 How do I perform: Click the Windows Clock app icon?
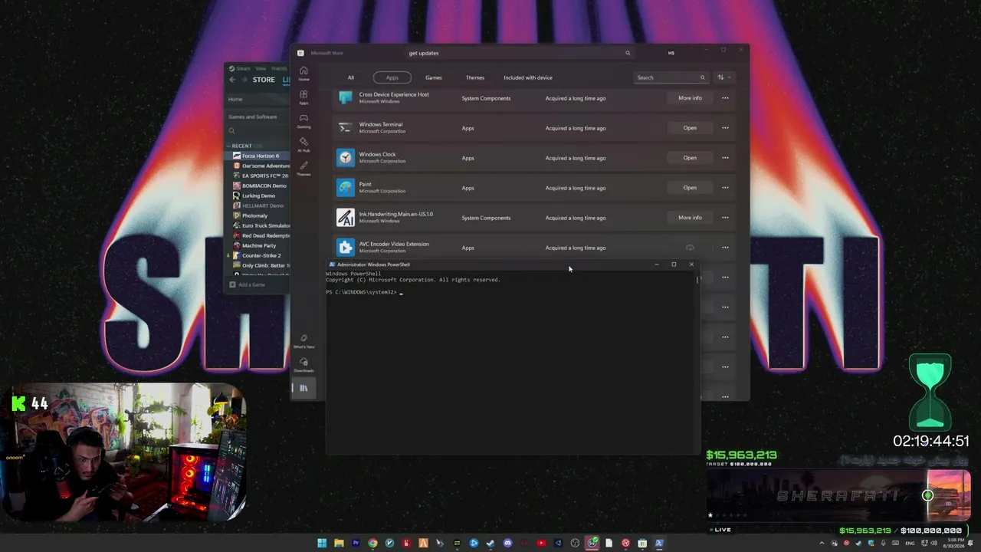tap(346, 158)
